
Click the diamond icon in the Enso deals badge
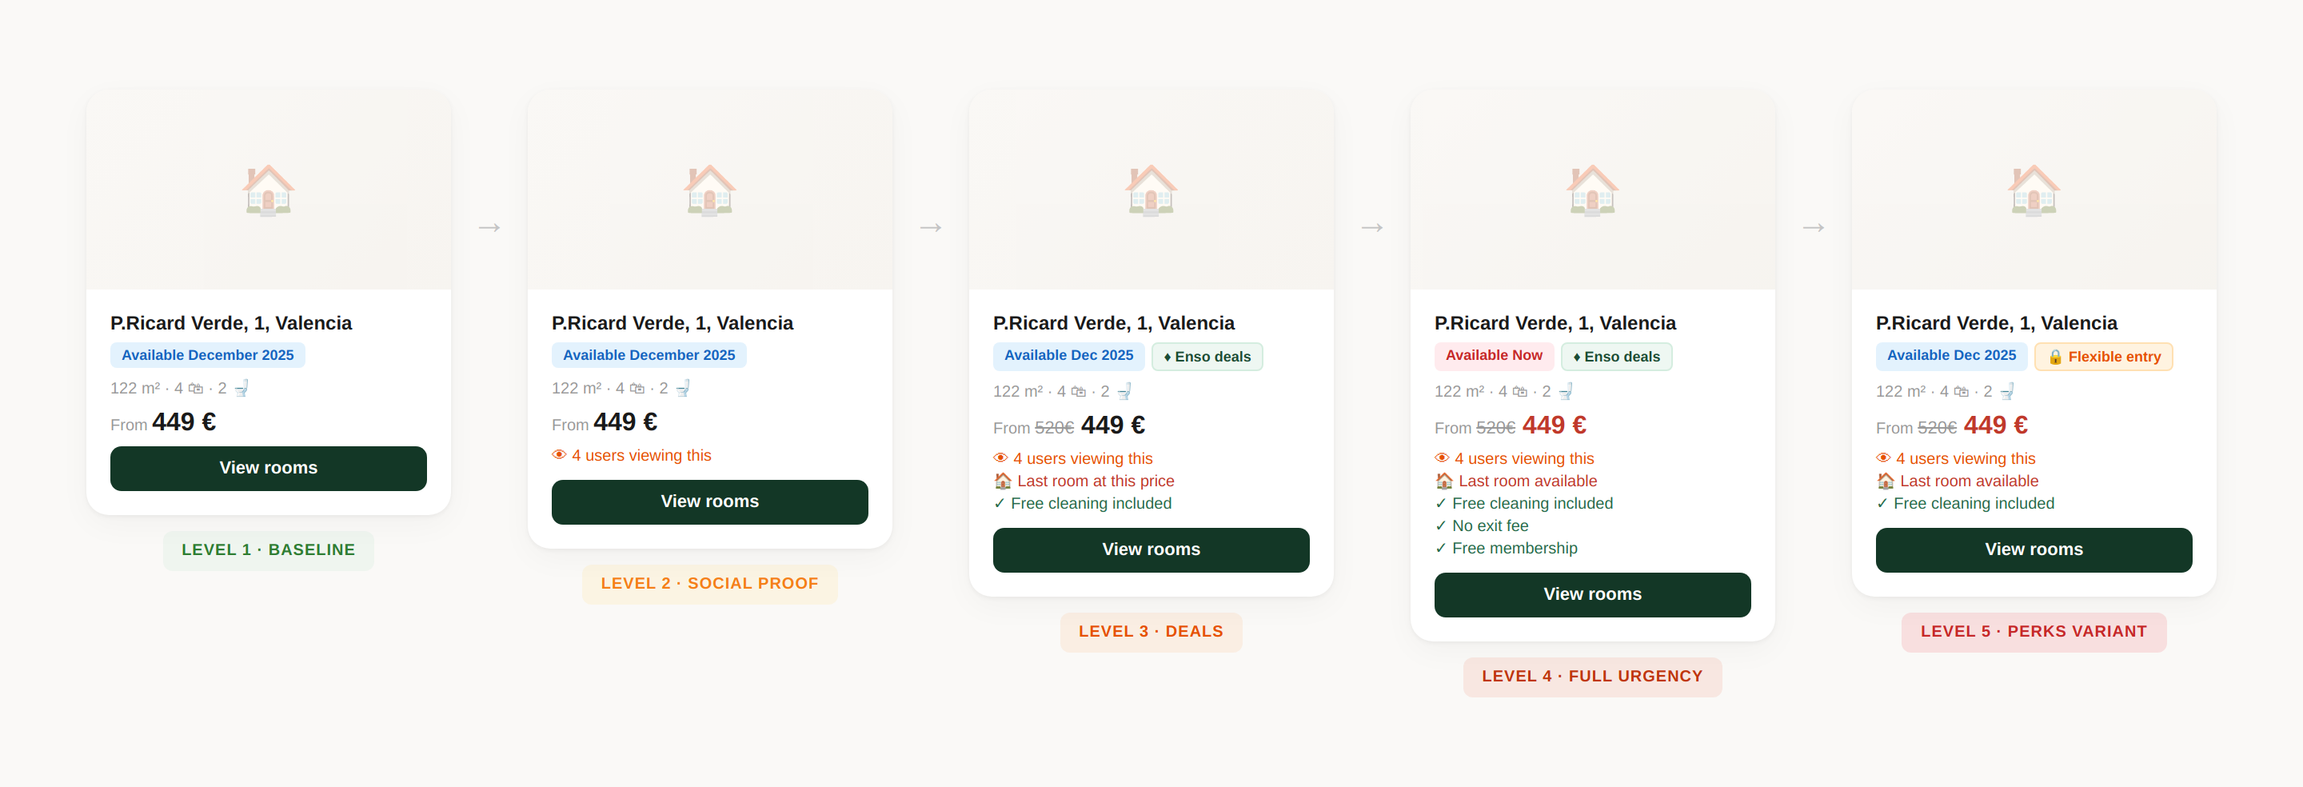(1167, 356)
